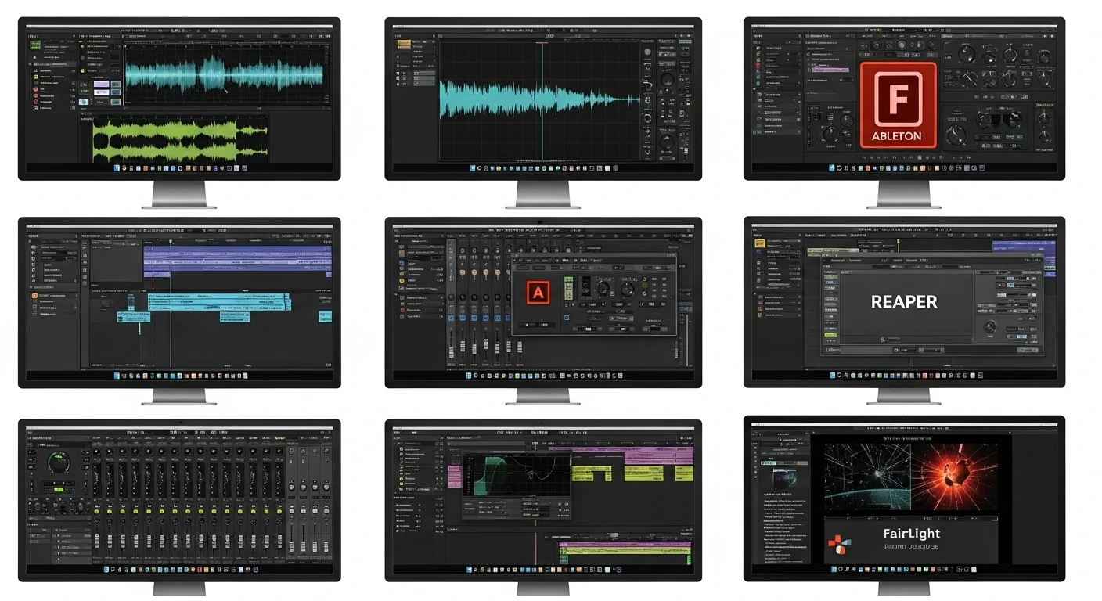Select the green waveform clip
Image resolution: width=1102 pixels, height=601 pixels.
(x=166, y=141)
